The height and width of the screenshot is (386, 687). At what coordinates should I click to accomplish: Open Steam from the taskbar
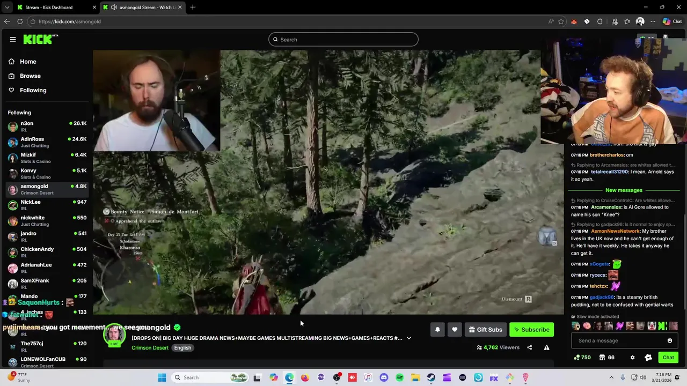pyautogui.click(x=431, y=377)
